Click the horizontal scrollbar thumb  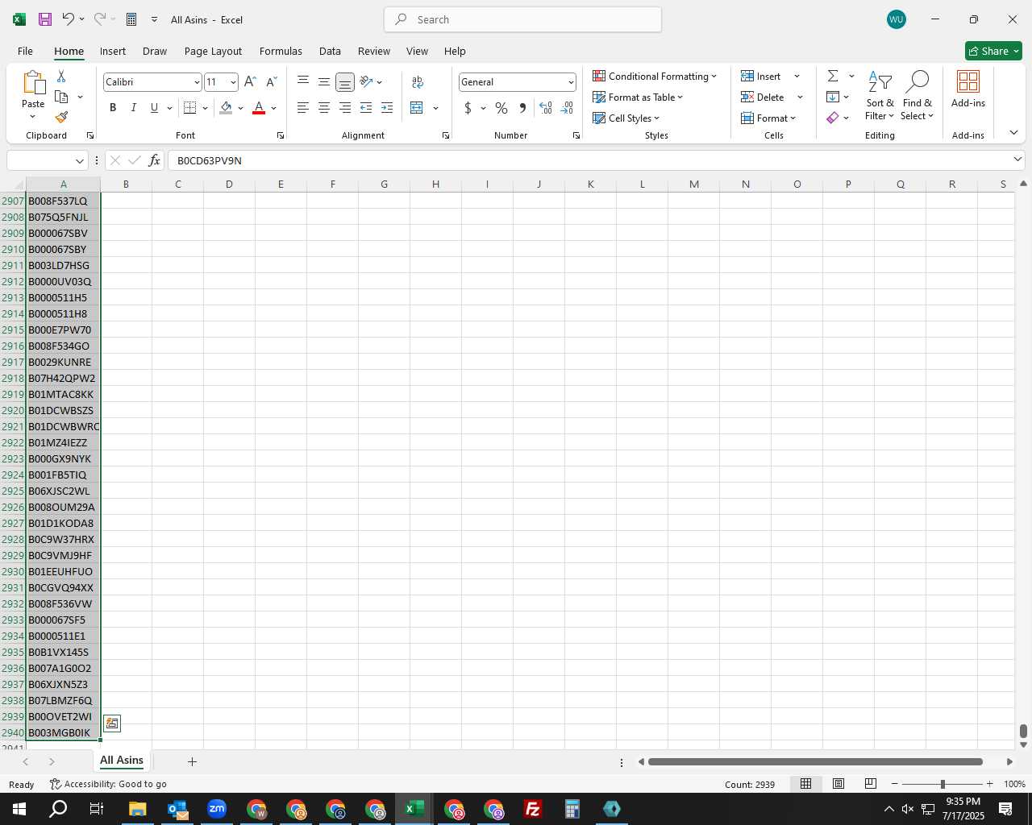(815, 761)
